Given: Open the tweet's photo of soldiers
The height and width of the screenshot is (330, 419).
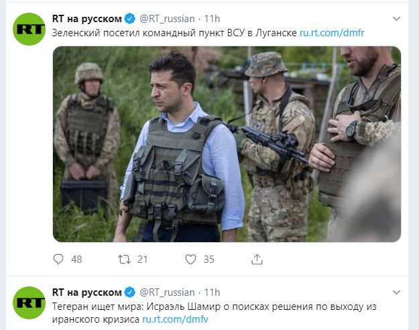Looking at the screenshot, I should pyautogui.click(x=227, y=144).
